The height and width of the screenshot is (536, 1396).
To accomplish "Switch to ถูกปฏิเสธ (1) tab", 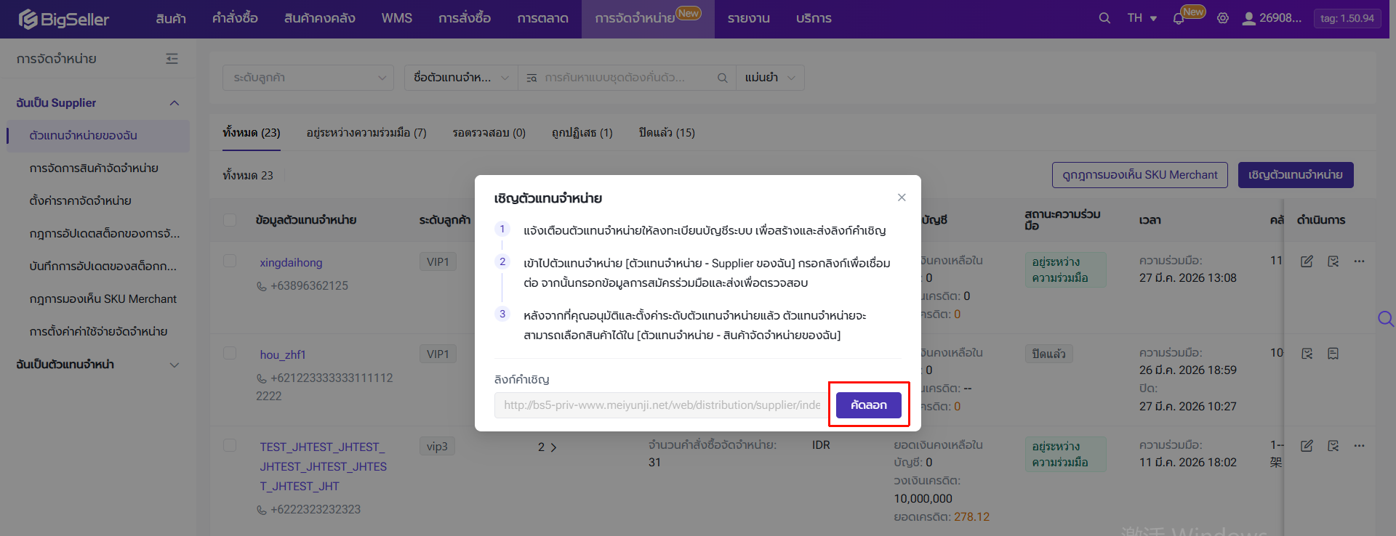I will click(x=582, y=133).
